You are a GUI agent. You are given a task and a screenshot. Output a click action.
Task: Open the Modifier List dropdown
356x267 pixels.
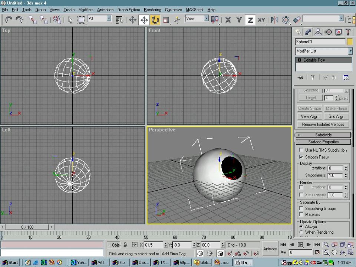click(350, 51)
